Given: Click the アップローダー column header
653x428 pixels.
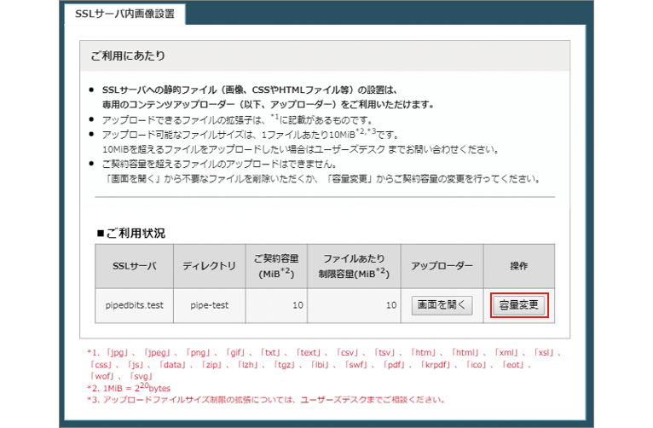Looking at the screenshot, I should (x=442, y=266).
